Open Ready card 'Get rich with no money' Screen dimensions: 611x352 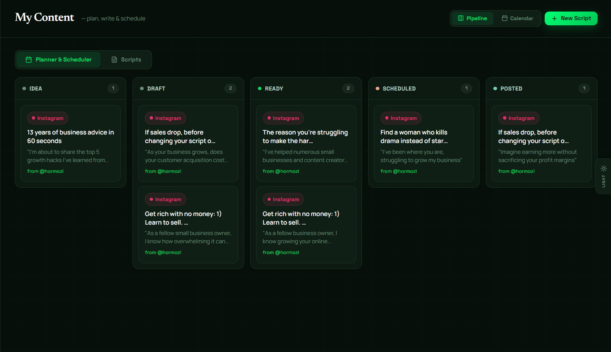306,225
